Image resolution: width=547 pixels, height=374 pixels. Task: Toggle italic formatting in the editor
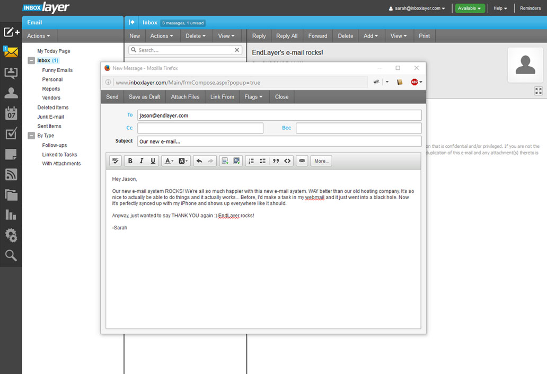click(142, 161)
